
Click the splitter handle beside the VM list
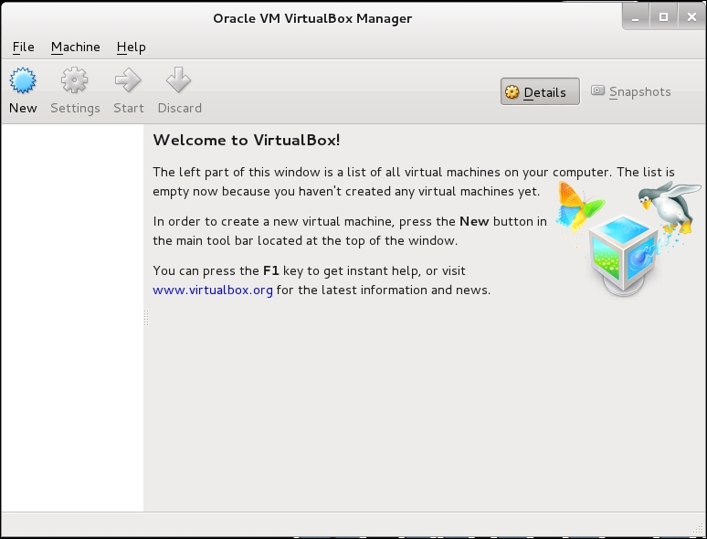point(146,318)
